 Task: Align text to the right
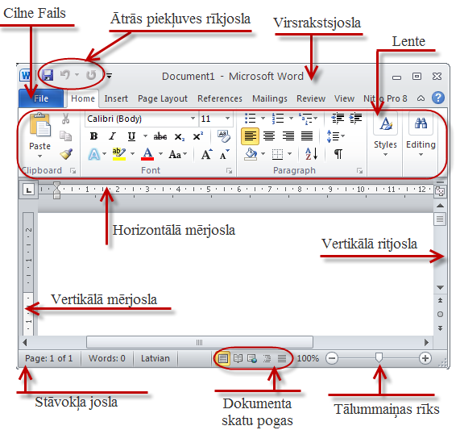(x=288, y=136)
